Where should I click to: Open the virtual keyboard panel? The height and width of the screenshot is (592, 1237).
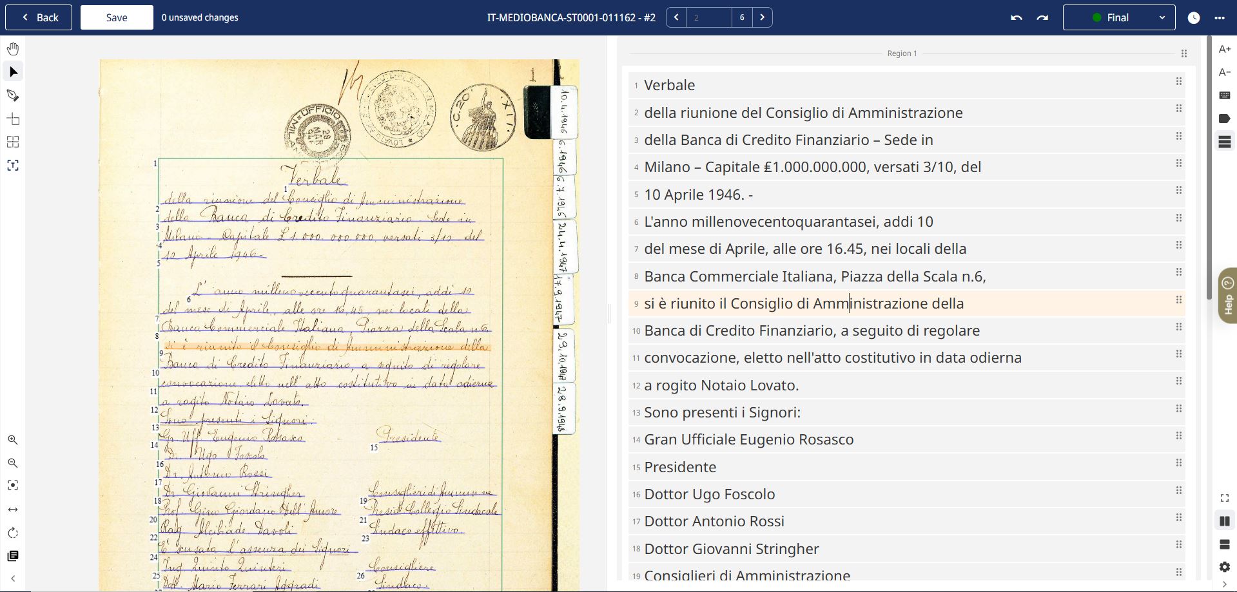1224,95
